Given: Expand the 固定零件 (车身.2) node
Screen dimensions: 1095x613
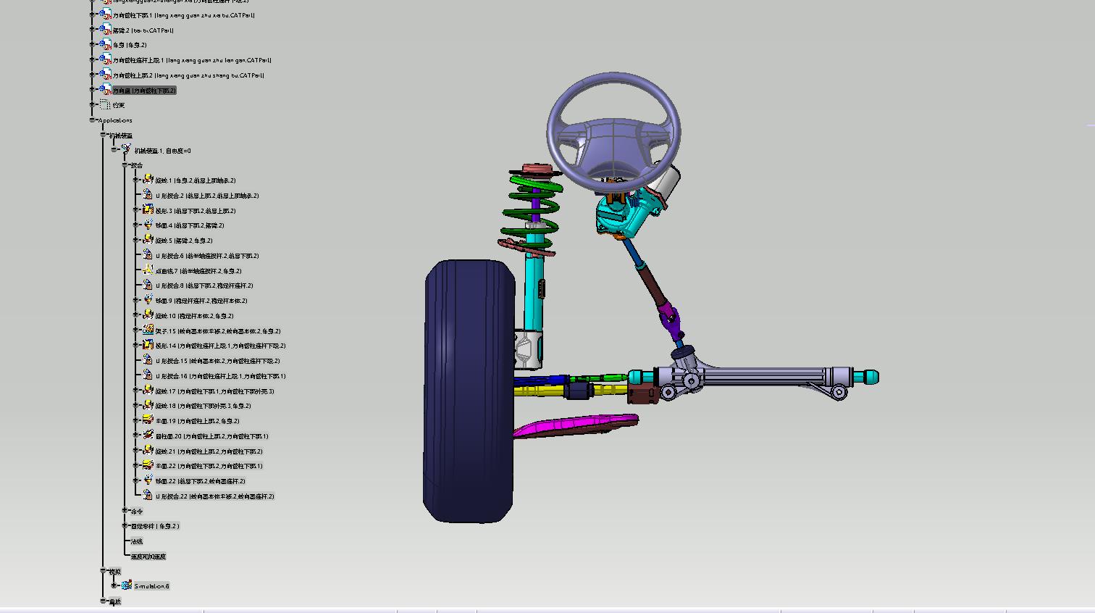Looking at the screenshot, I should point(125,526).
